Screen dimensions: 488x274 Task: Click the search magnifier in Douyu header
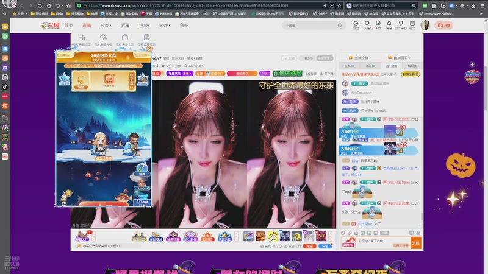coord(340,25)
